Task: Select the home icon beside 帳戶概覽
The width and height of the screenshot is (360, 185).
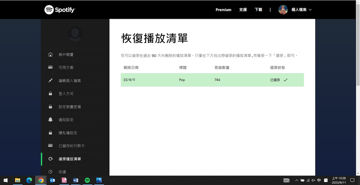Action: (x=50, y=54)
